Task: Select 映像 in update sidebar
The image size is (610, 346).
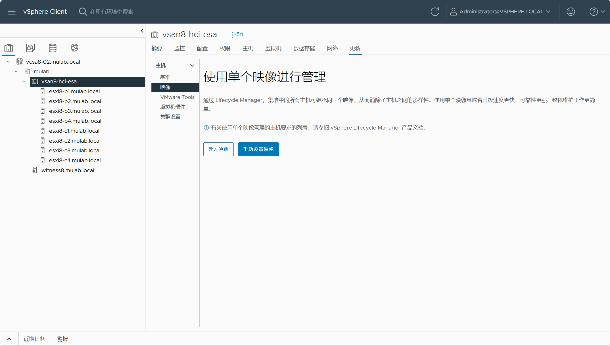Action: click(x=175, y=87)
